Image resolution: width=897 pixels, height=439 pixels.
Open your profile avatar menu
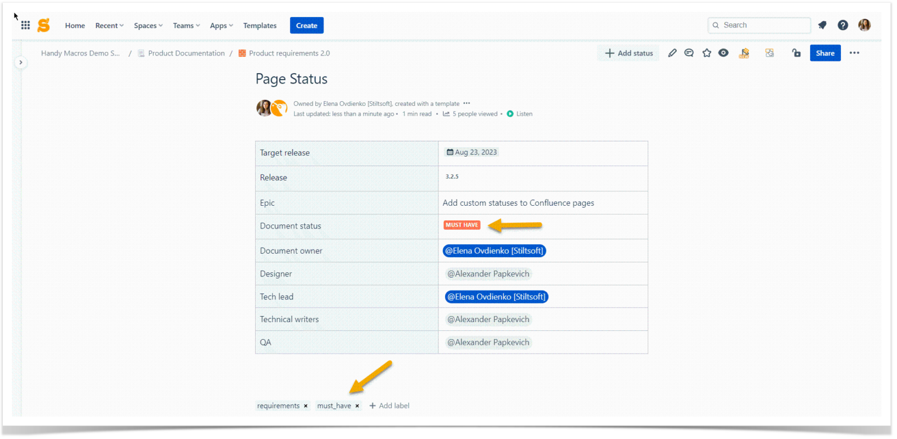(x=865, y=25)
